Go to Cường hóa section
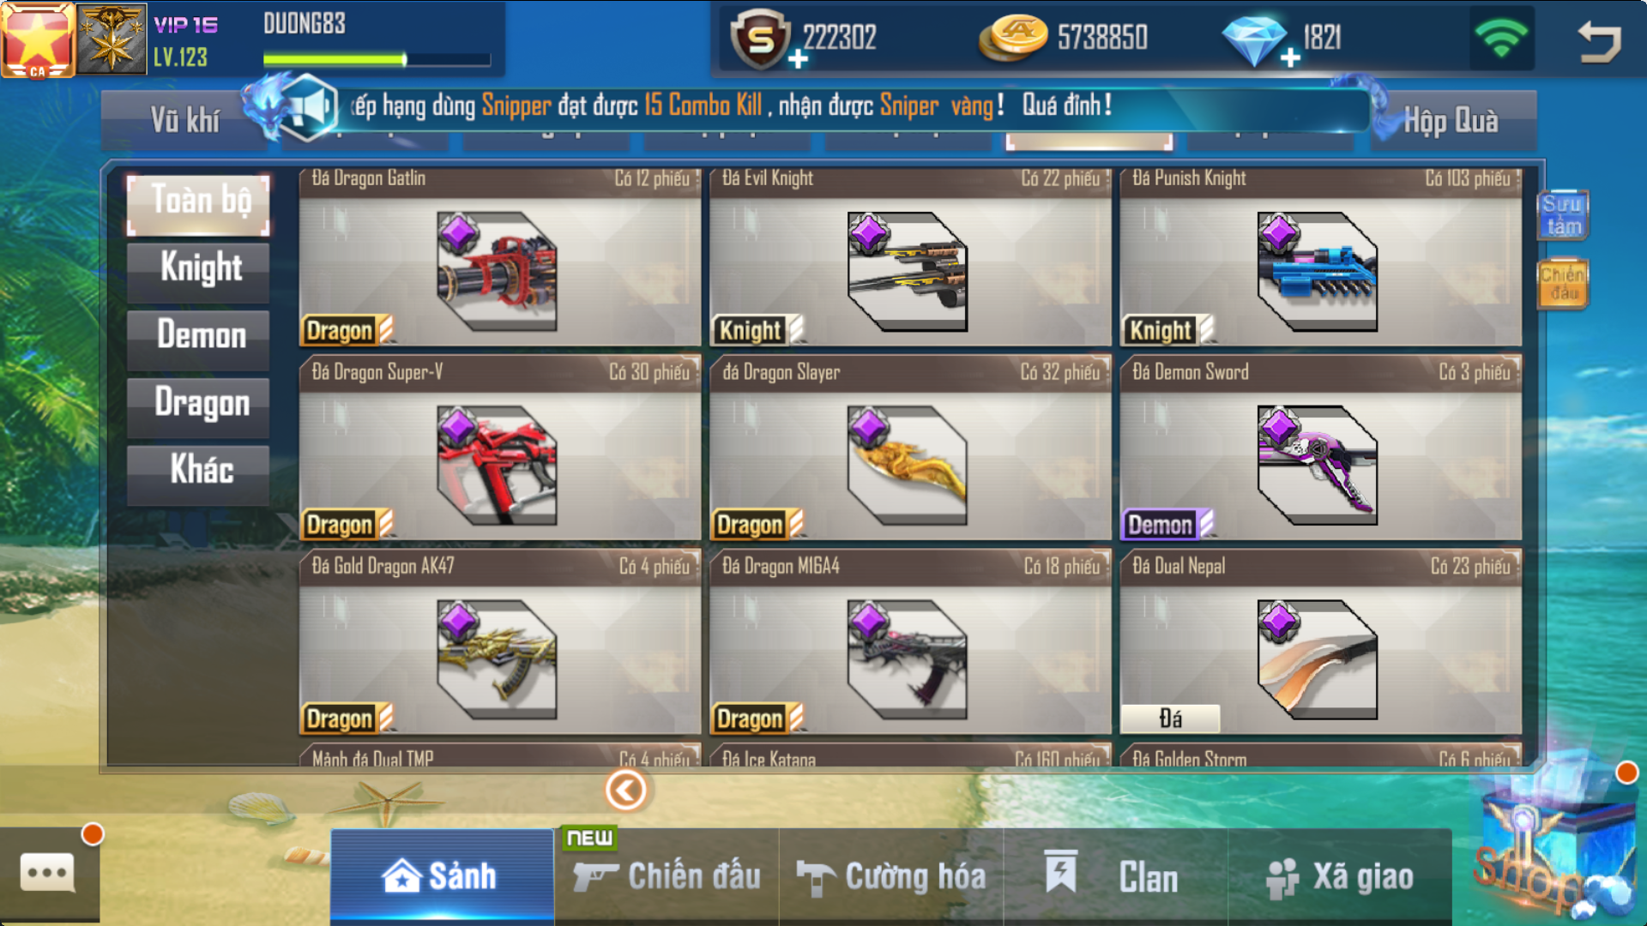 (x=891, y=876)
